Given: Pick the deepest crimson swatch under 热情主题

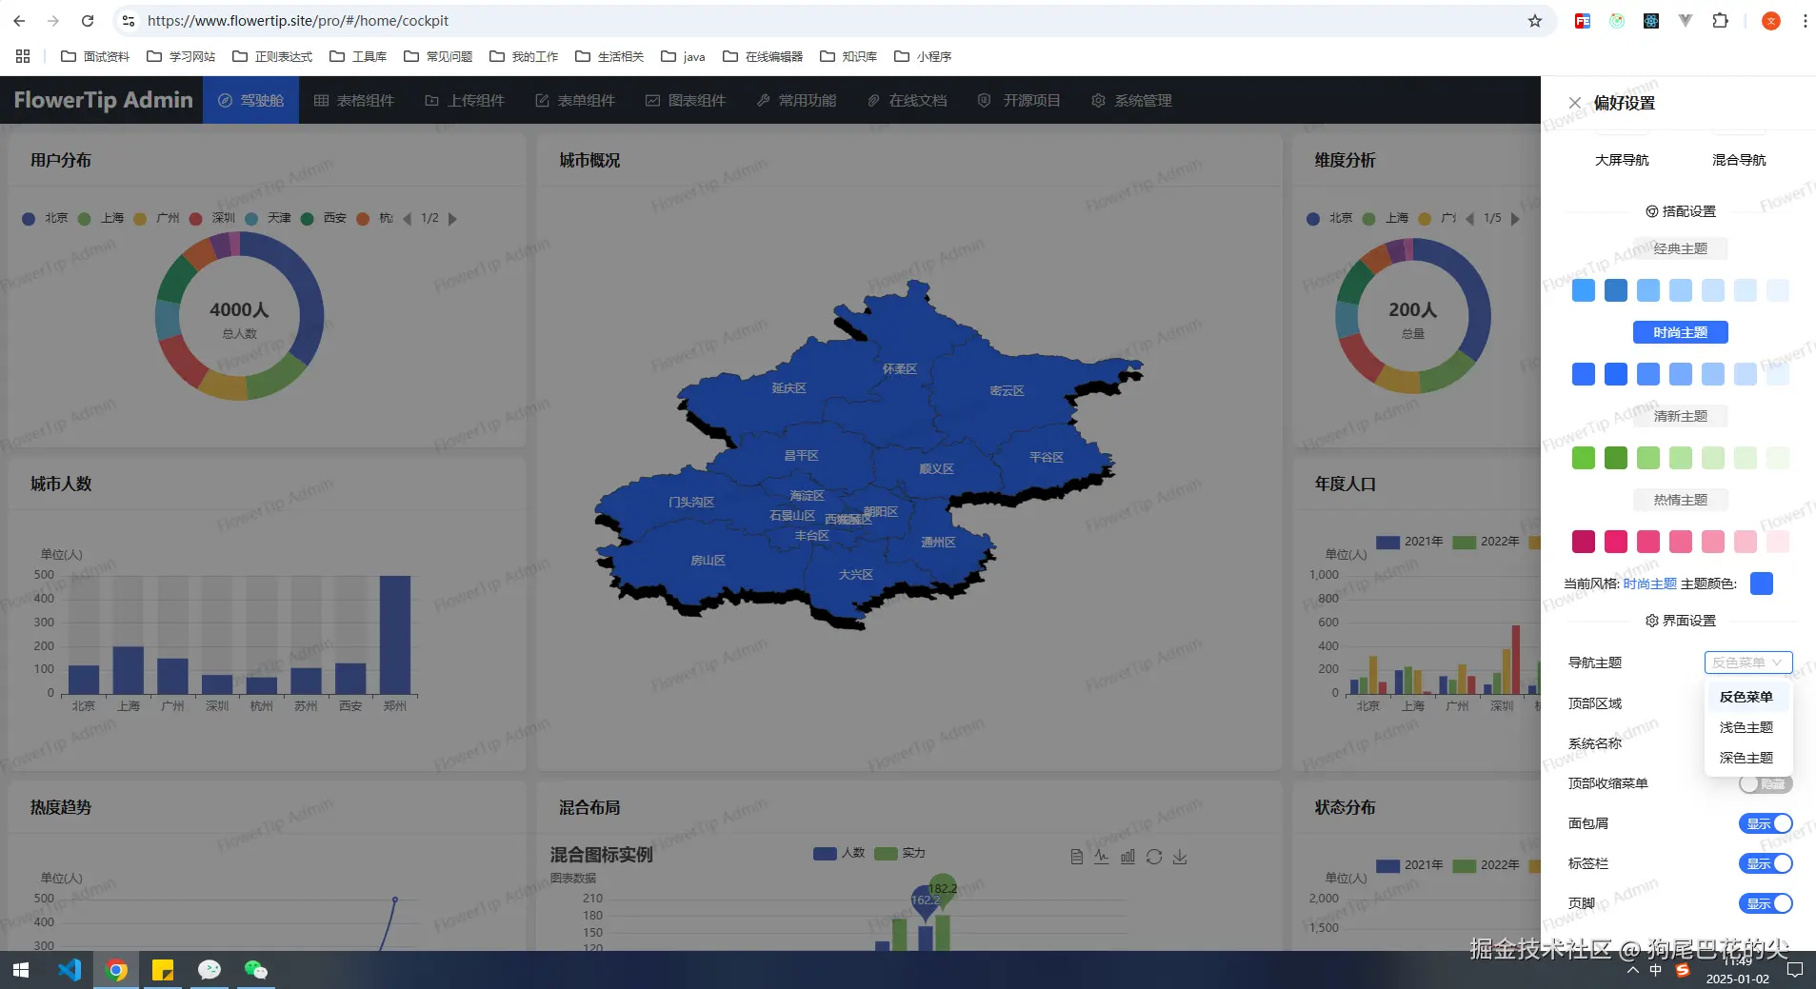Looking at the screenshot, I should click(x=1584, y=542).
